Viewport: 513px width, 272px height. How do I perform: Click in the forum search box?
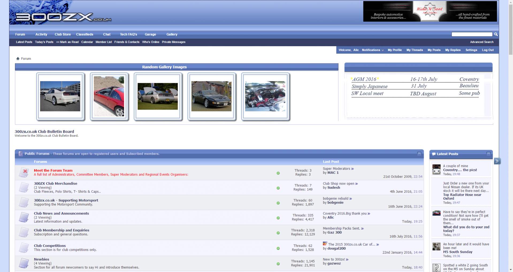472,34
